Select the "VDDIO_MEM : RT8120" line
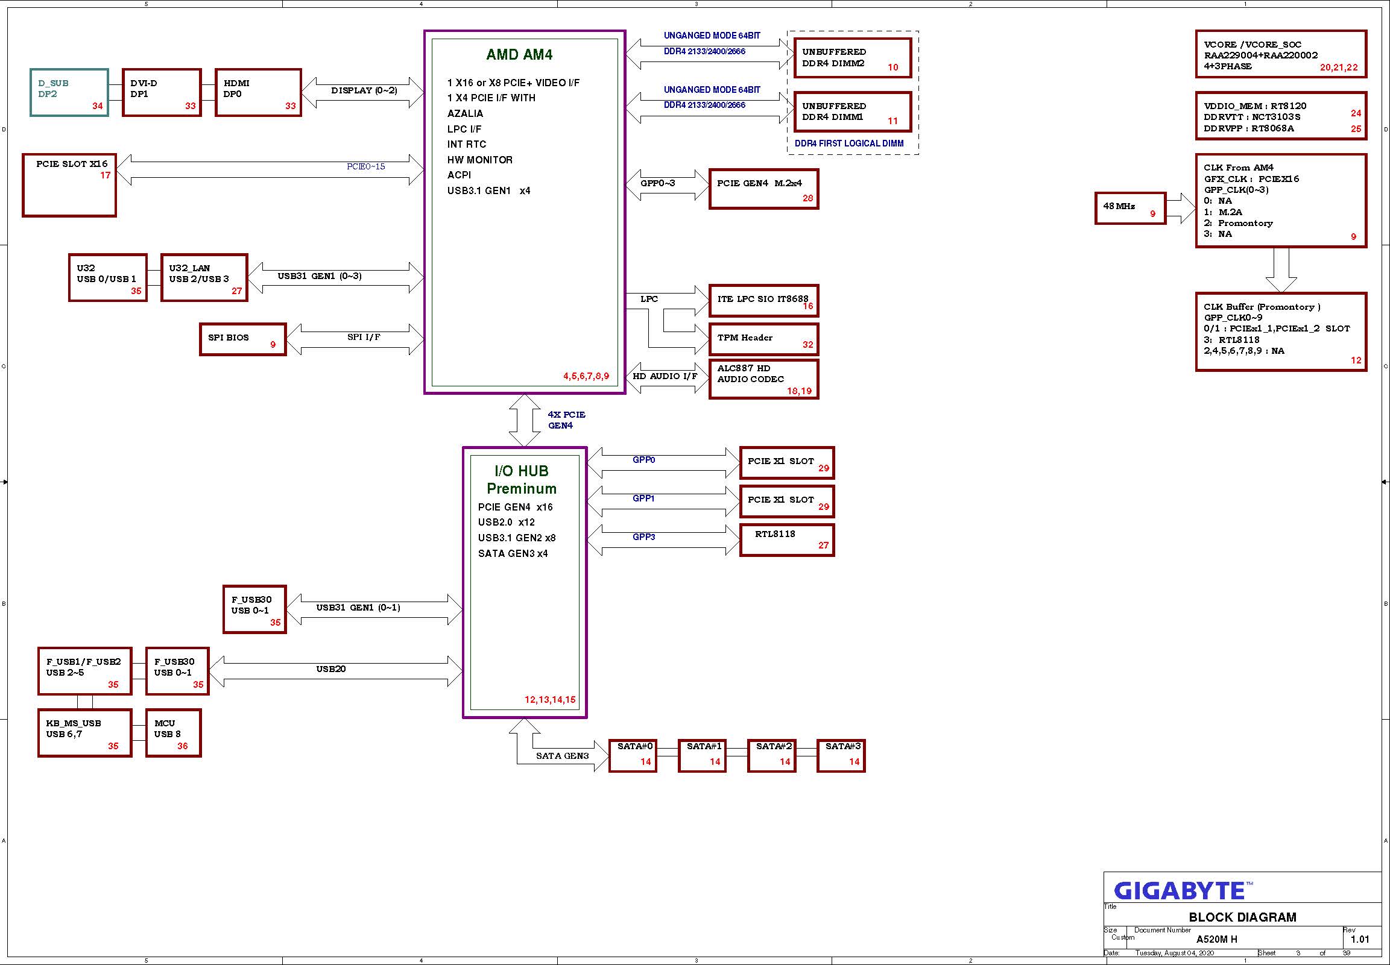The height and width of the screenshot is (965, 1390). pos(1255,106)
